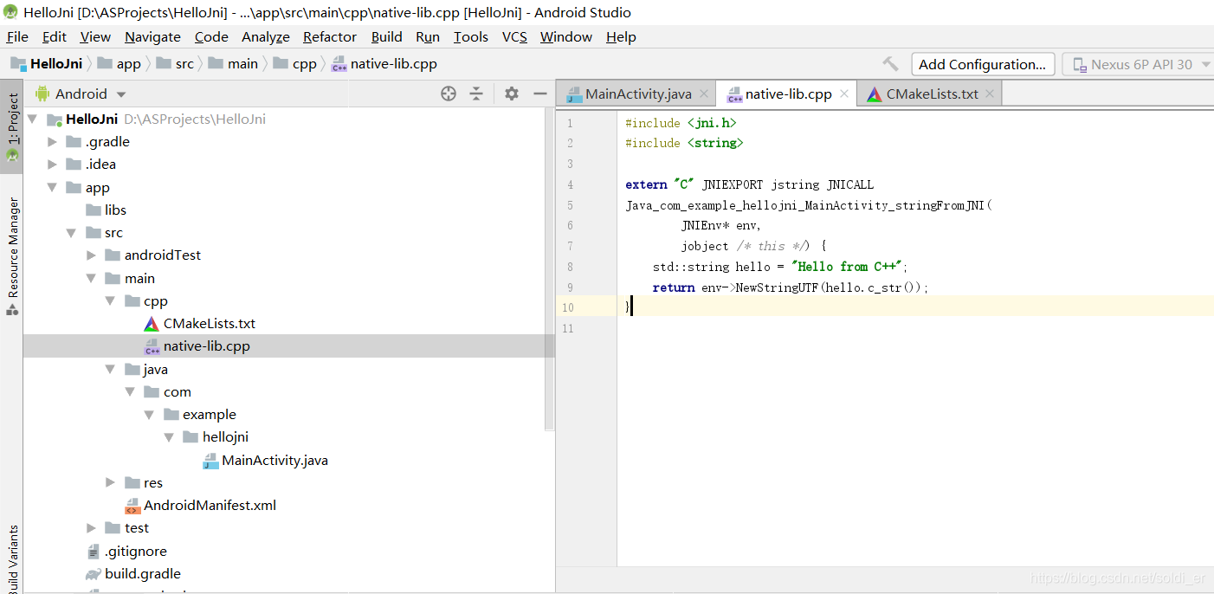This screenshot has width=1214, height=594.
Task: Click the Collapse All icon in Project panel
Action: point(476,94)
